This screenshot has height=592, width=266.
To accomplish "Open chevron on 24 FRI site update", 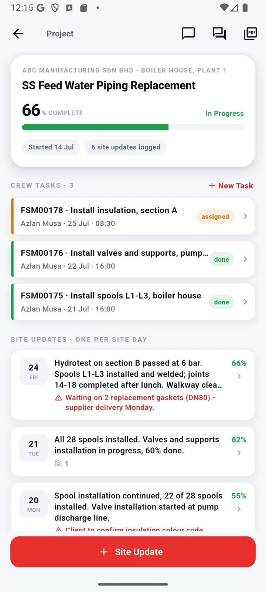I will 239,376.
